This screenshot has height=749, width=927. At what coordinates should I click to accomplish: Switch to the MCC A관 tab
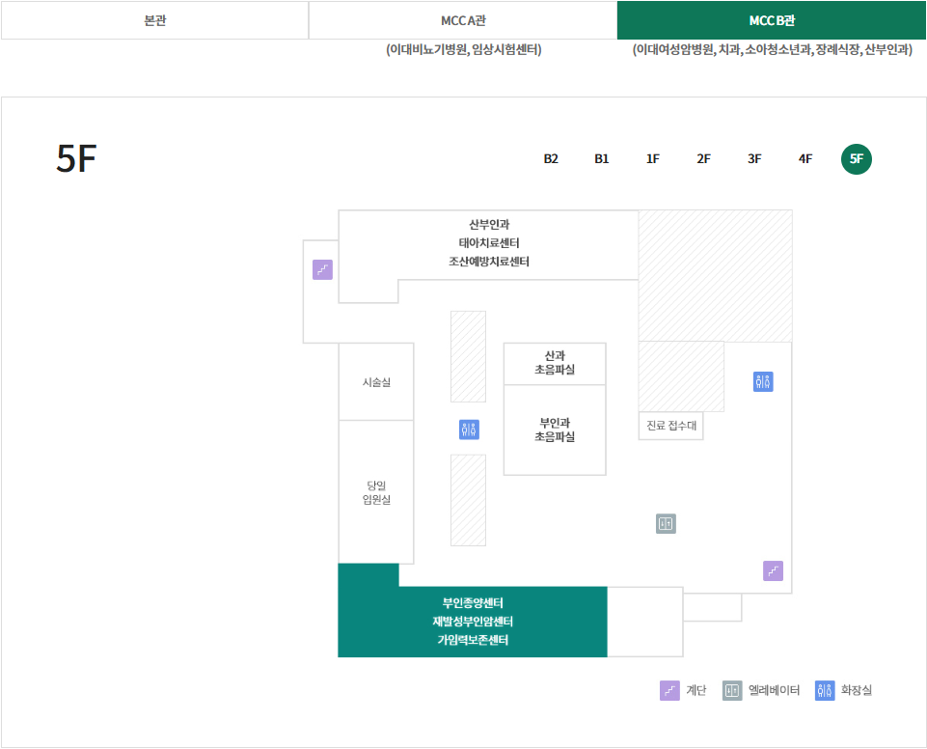(x=463, y=19)
